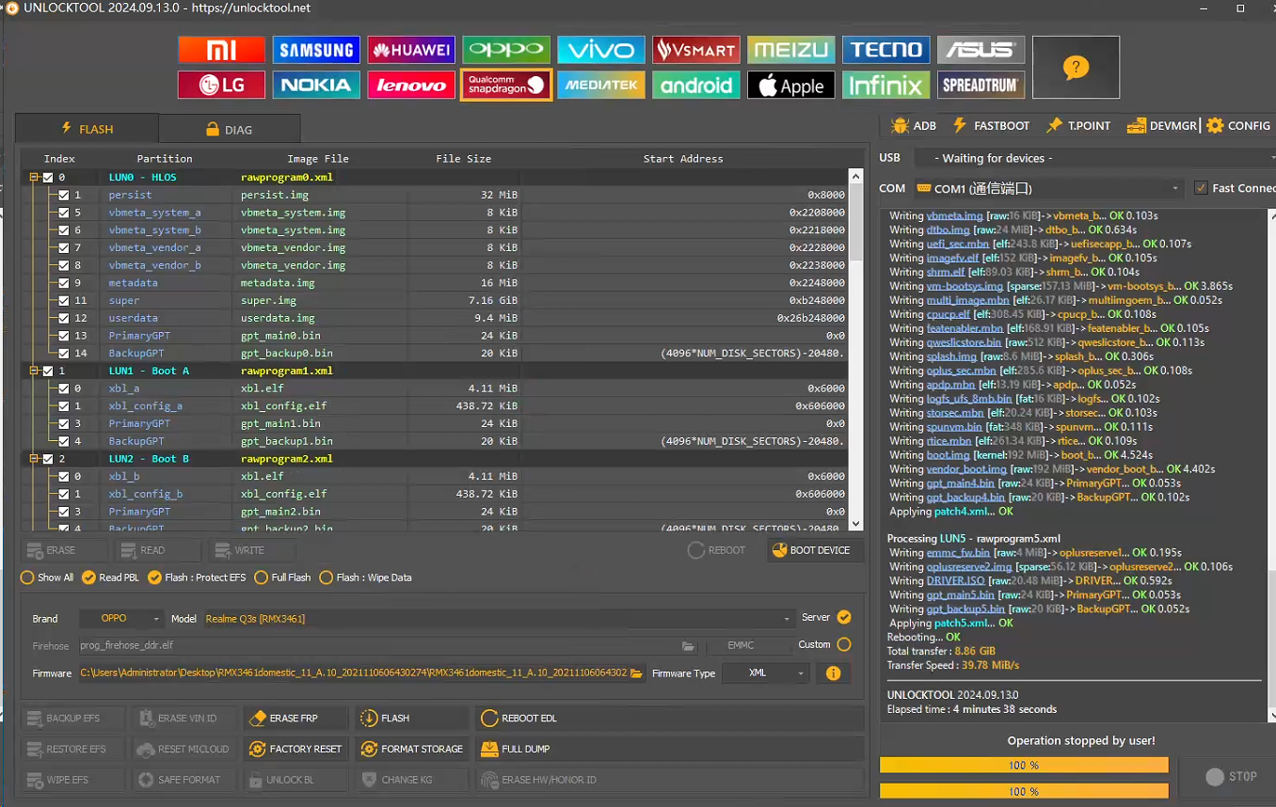Viewport: 1276px width, 807px height.
Task: Uncheck the persist partition checkbox
Action: [64, 195]
